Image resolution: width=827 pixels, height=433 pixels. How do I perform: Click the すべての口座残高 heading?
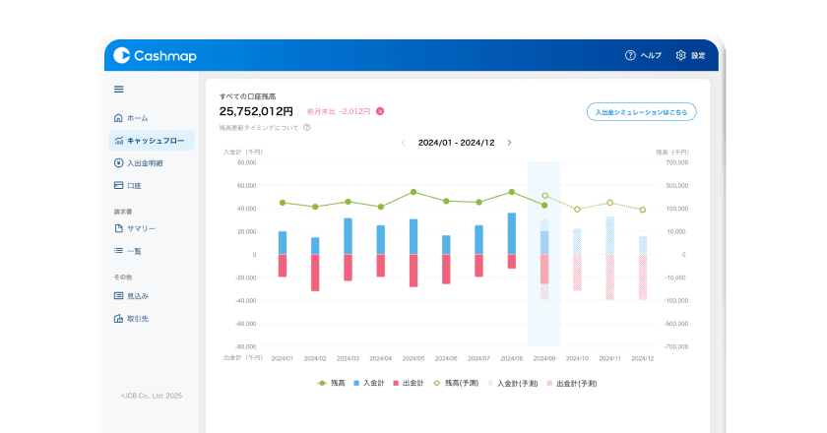pos(247,96)
